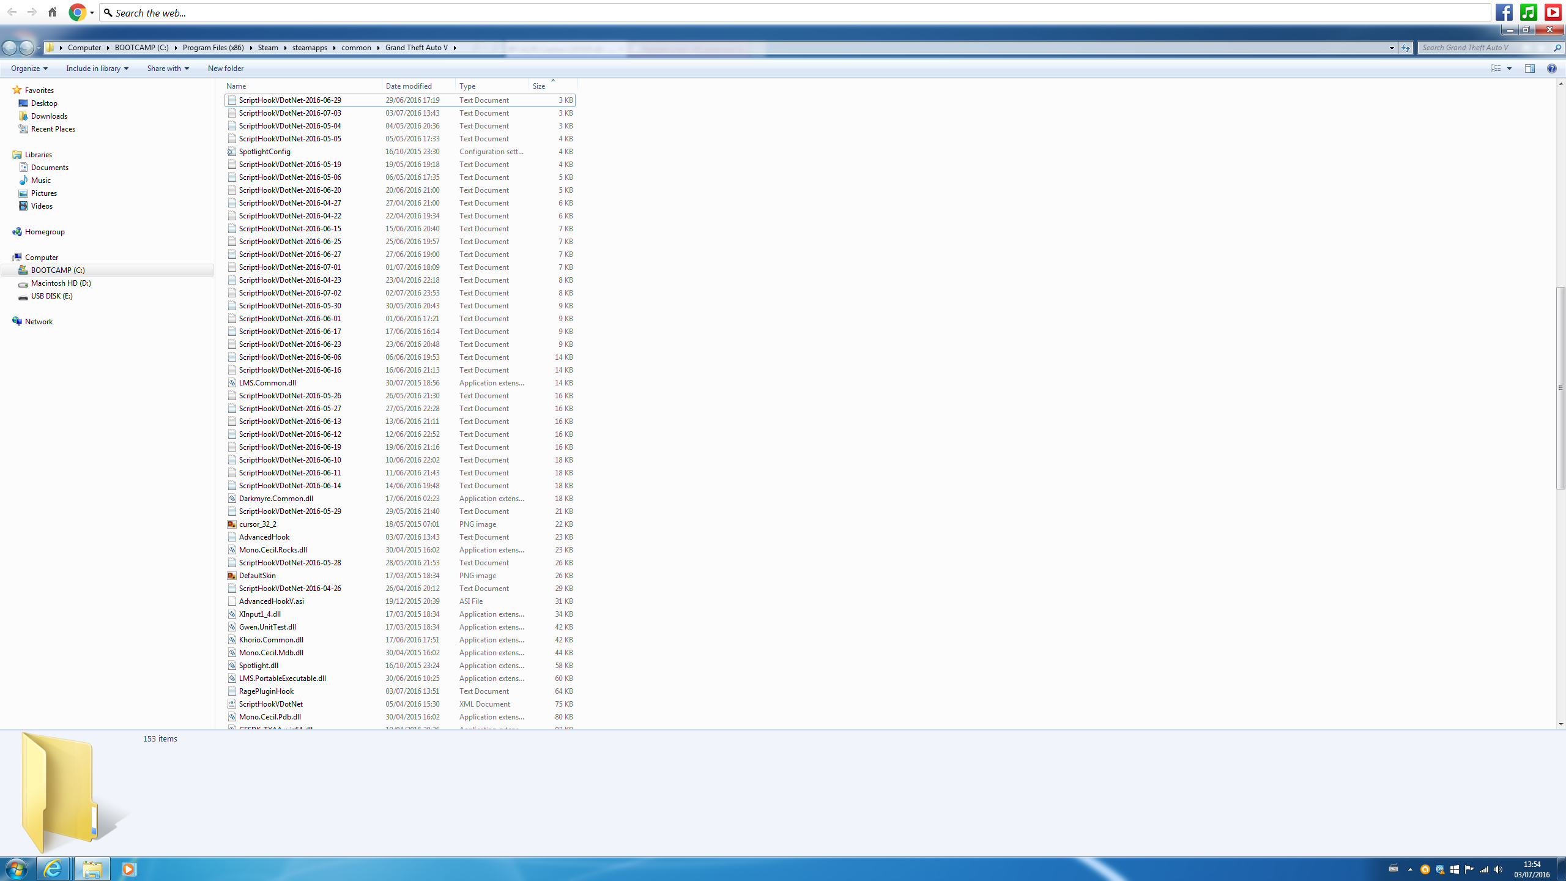Image resolution: width=1566 pixels, height=881 pixels.
Task: Click the volume speaker tray icon
Action: pyautogui.click(x=1498, y=869)
